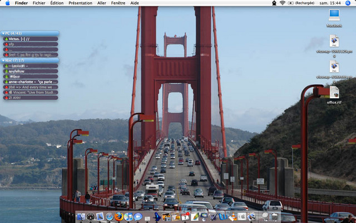Open the Apple menu
Screen dimensions: 356x223
[7, 3]
